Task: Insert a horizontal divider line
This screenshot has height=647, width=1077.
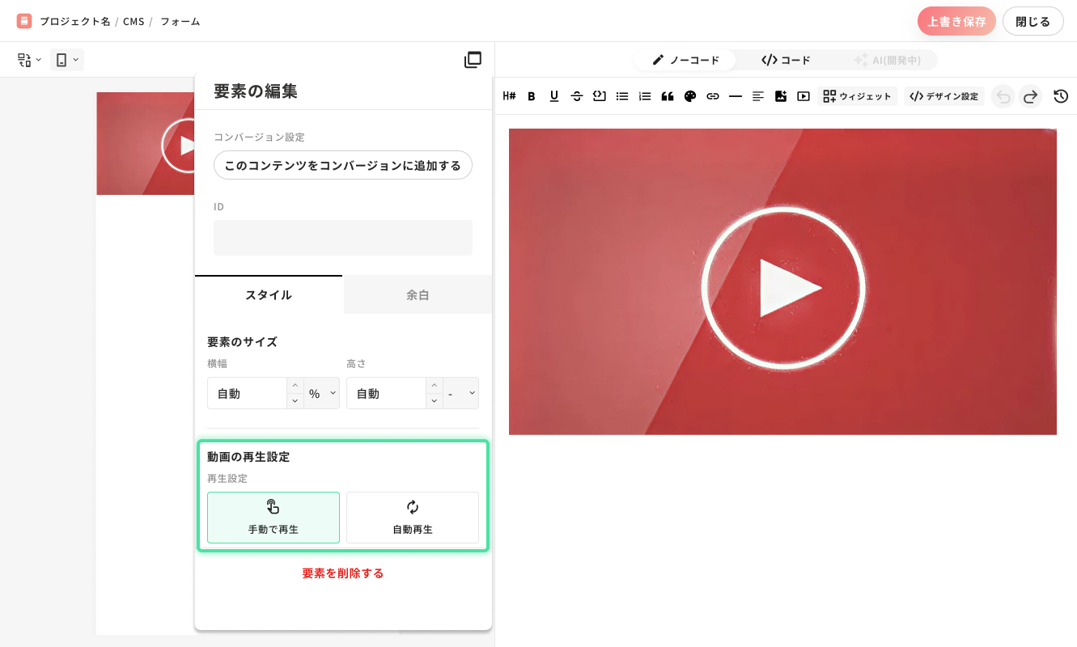Action: 736,96
